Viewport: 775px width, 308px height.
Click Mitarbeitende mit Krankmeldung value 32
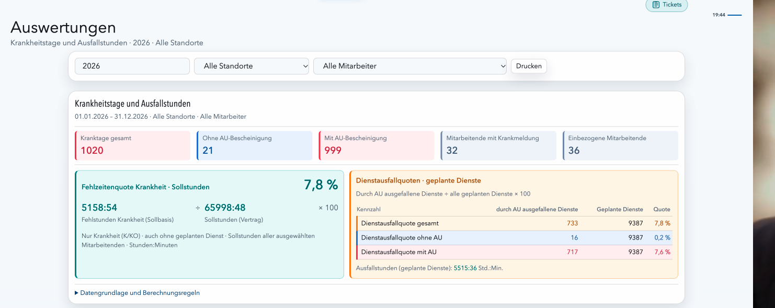[452, 151]
